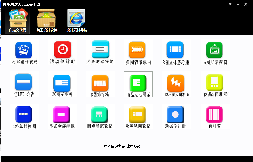Open the 设计素材导航 tab
The width and height of the screenshot is (253, 162).
(77, 21)
